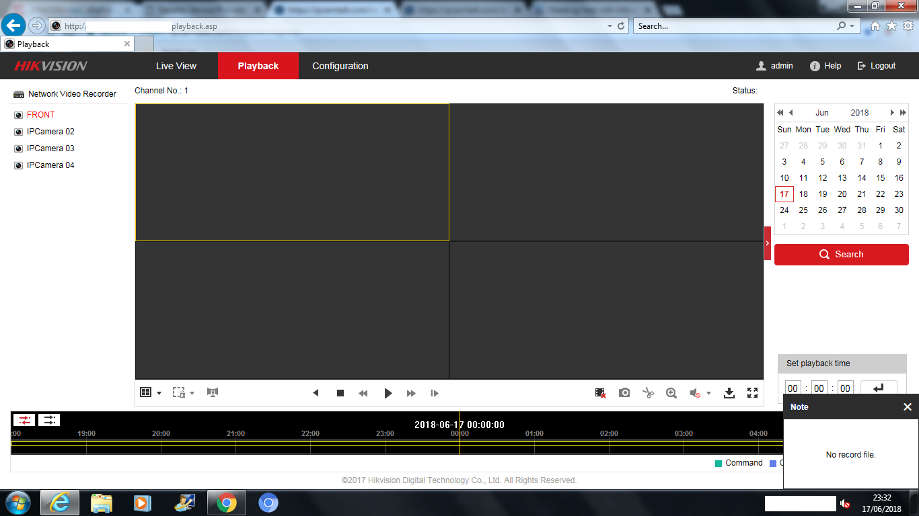Click the red Search button
919x516 pixels.
[841, 255]
